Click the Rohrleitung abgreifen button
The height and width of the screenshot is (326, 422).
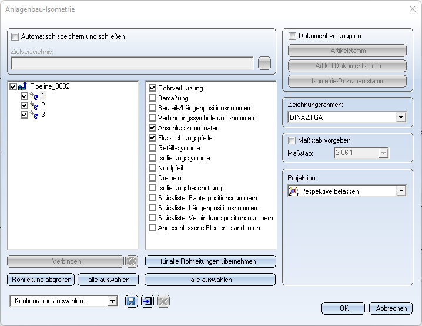41,280
